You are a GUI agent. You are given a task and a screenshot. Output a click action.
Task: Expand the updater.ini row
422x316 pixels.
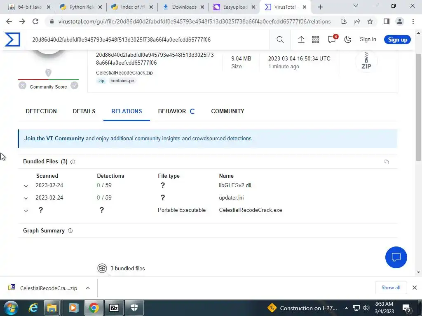click(x=26, y=198)
